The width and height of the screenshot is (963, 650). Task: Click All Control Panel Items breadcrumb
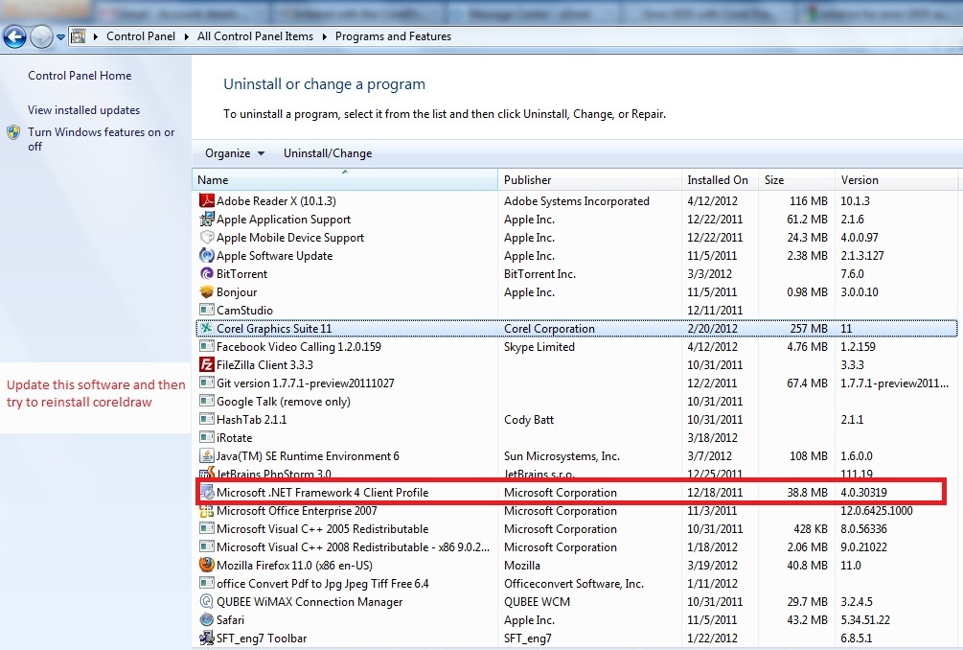(255, 36)
